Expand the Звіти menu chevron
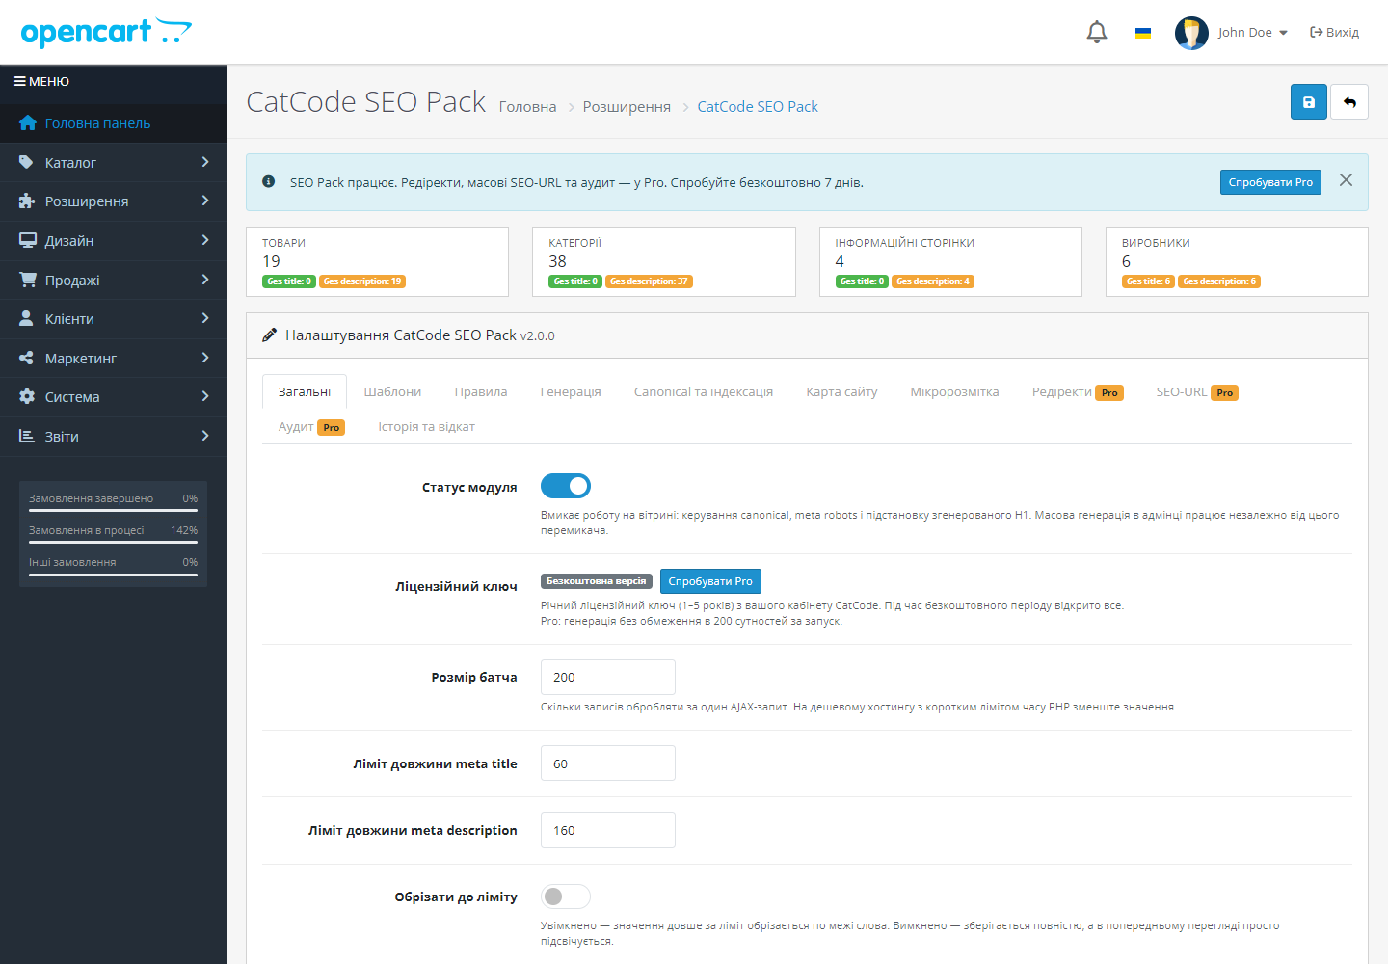The image size is (1388, 964). point(205,436)
